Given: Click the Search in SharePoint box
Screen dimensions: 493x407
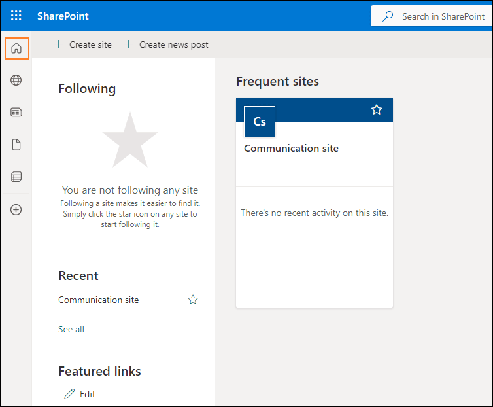Looking at the screenshot, I should tap(432, 16).
